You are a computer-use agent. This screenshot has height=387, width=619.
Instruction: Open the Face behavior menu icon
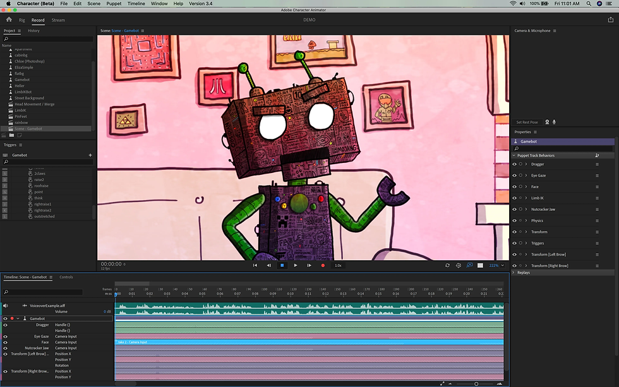[597, 187]
